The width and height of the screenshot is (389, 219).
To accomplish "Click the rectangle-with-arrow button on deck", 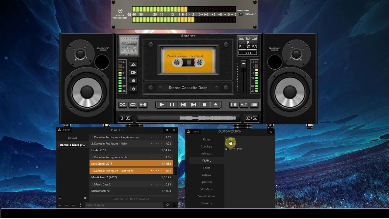I will (x=133, y=73).
